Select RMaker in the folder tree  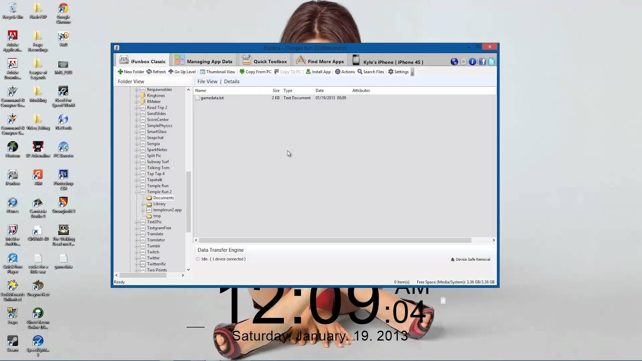point(153,102)
